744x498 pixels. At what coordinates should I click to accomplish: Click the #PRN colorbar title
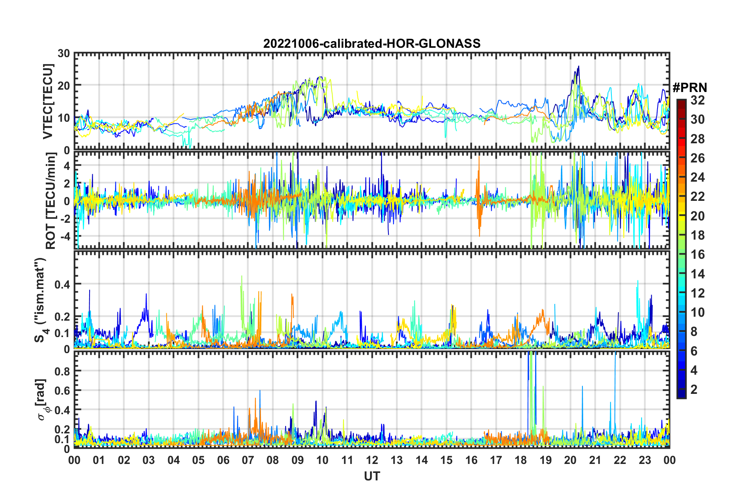(690, 87)
